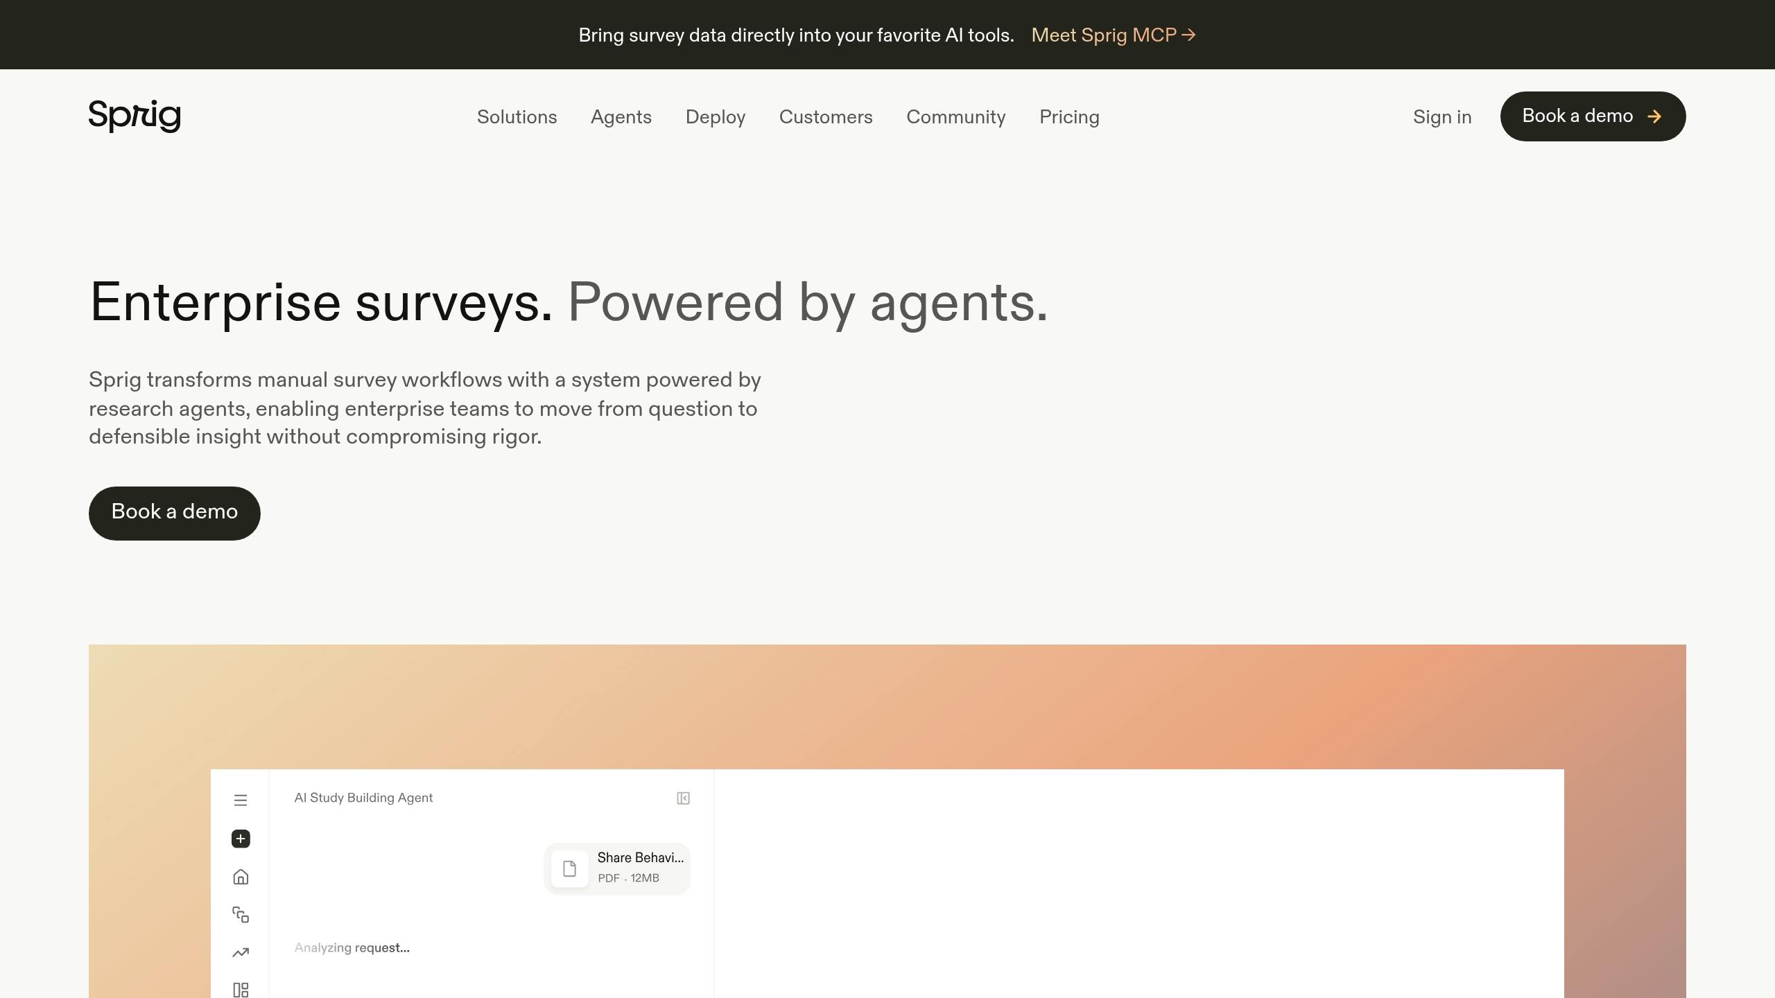The image size is (1775, 998).
Task: Collapse the AI Study Building Agent panel
Action: pyautogui.click(x=683, y=798)
